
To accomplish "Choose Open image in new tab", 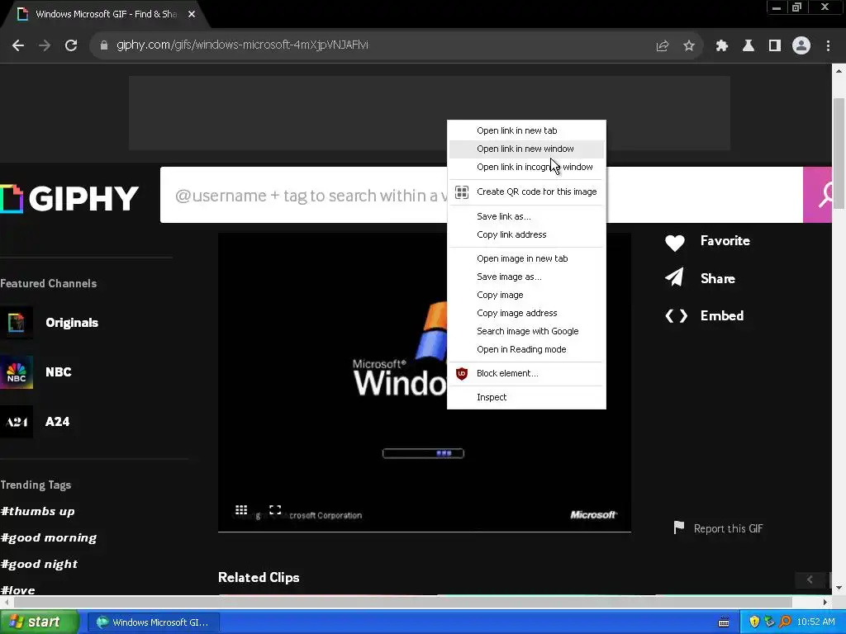I will pos(526,258).
